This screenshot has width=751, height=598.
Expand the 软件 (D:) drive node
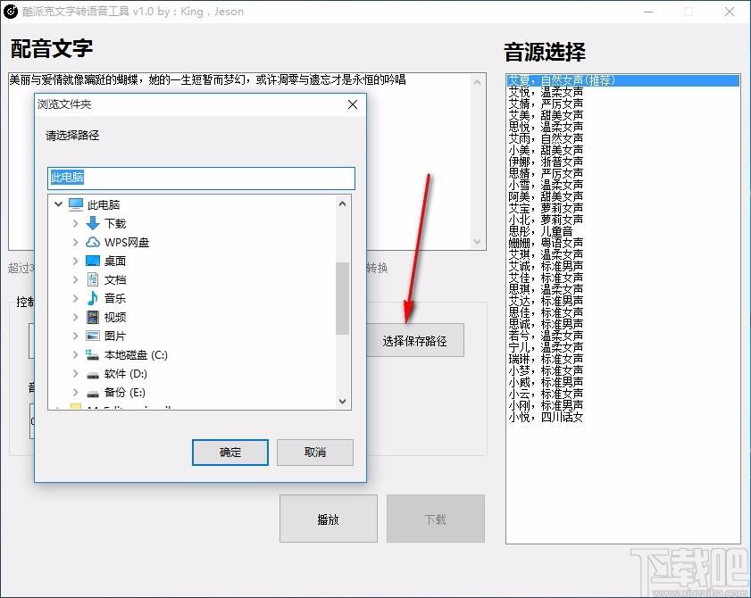[x=75, y=373]
